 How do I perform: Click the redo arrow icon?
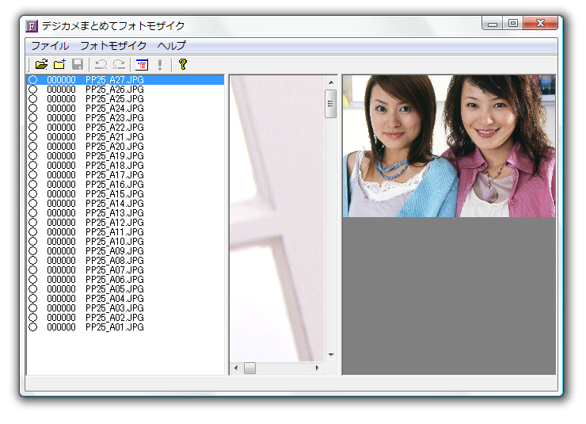point(119,65)
